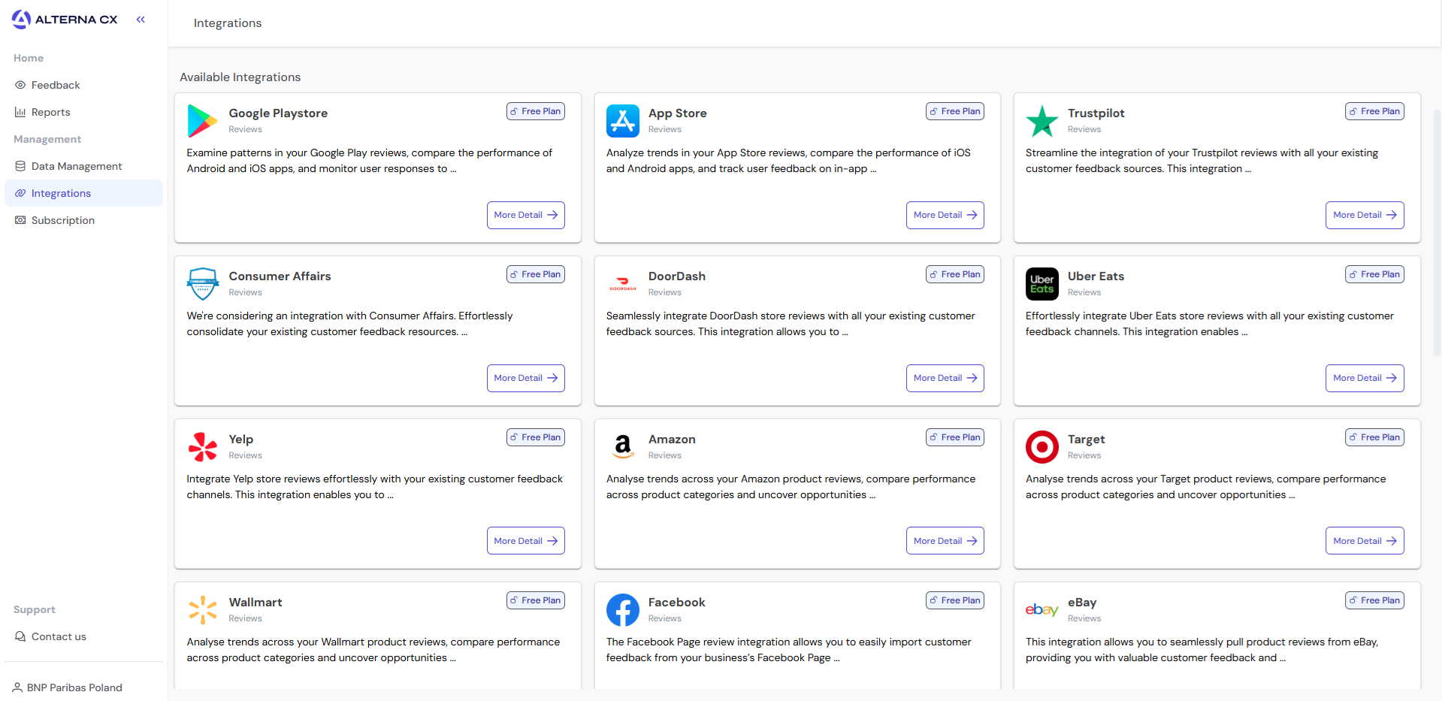Click the Facebook logo icon
The width and height of the screenshot is (1442, 701).
click(x=622, y=610)
